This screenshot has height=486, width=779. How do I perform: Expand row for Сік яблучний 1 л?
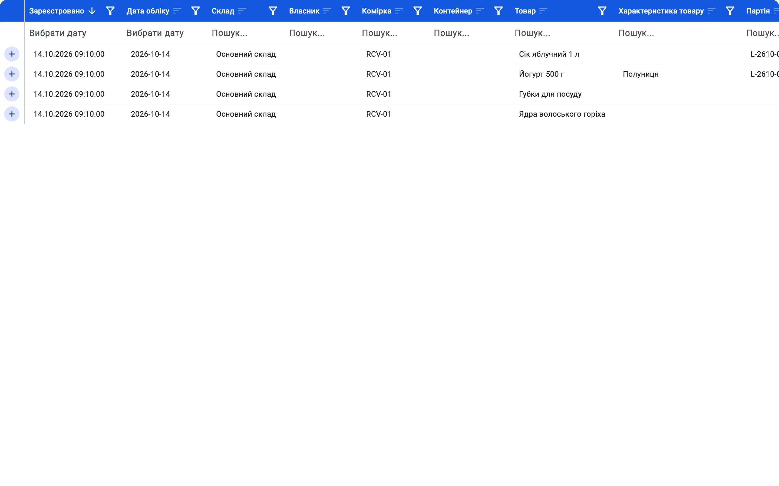[x=12, y=54]
